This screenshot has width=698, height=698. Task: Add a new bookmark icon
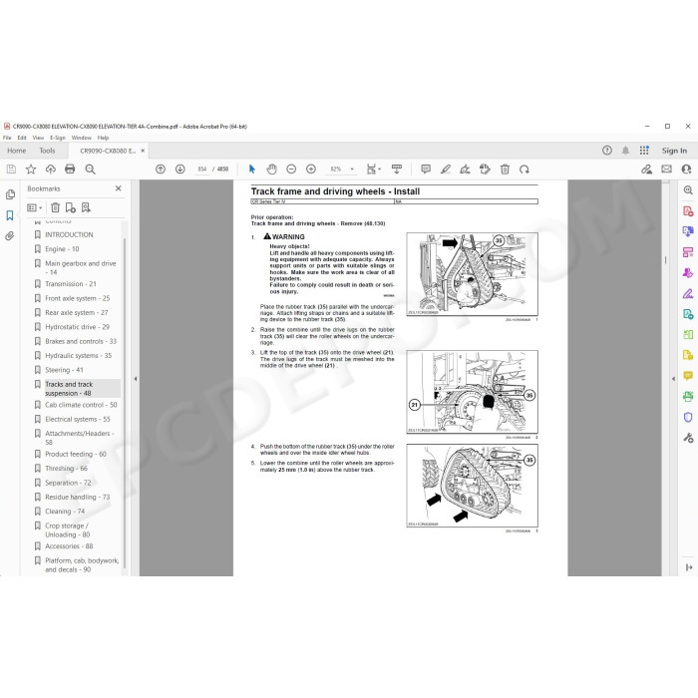pyautogui.click(x=71, y=207)
